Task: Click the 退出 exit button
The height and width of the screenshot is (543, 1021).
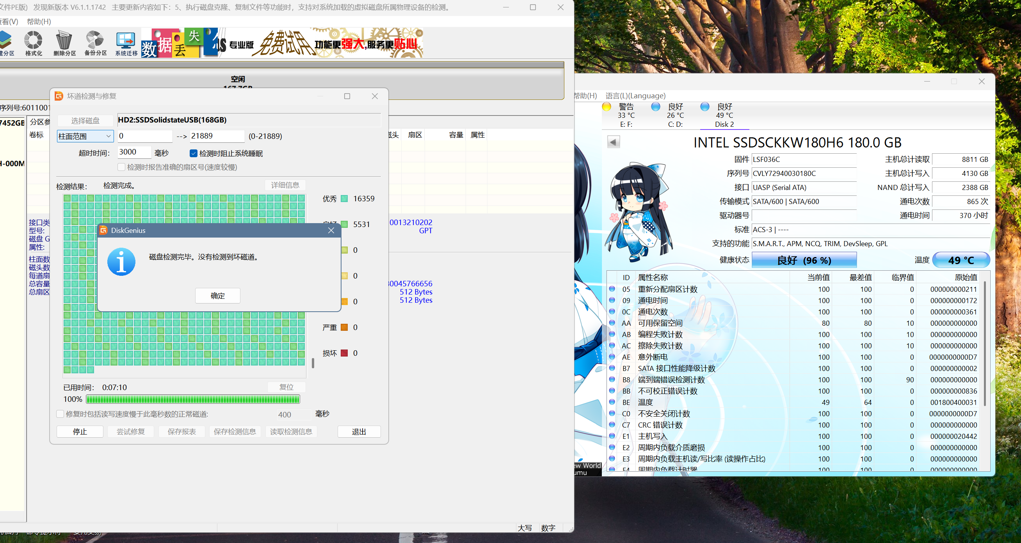Action: (x=359, y=432)
